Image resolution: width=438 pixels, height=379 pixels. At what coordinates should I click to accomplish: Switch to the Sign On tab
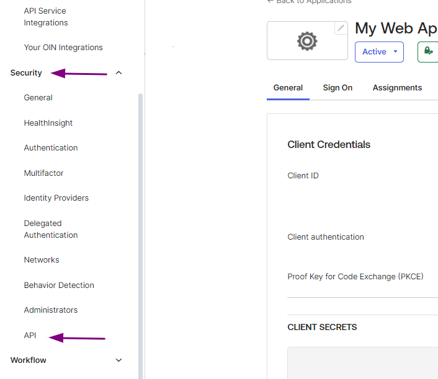(x=337, y=88)
